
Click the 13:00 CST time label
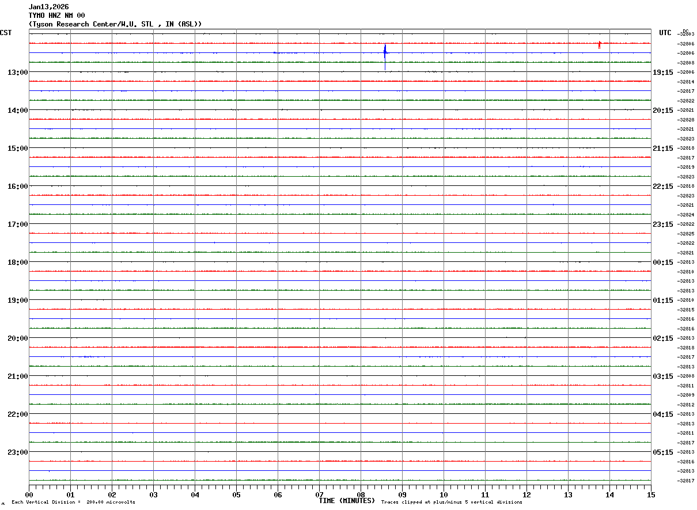(x=17, y=72)
